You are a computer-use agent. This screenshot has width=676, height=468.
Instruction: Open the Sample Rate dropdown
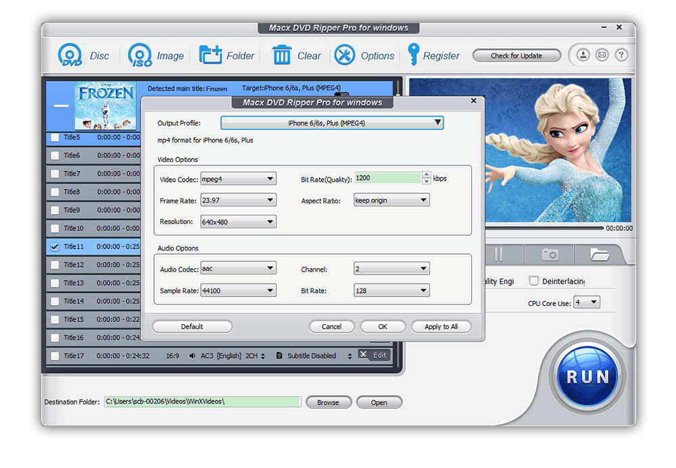pos(239,290)
